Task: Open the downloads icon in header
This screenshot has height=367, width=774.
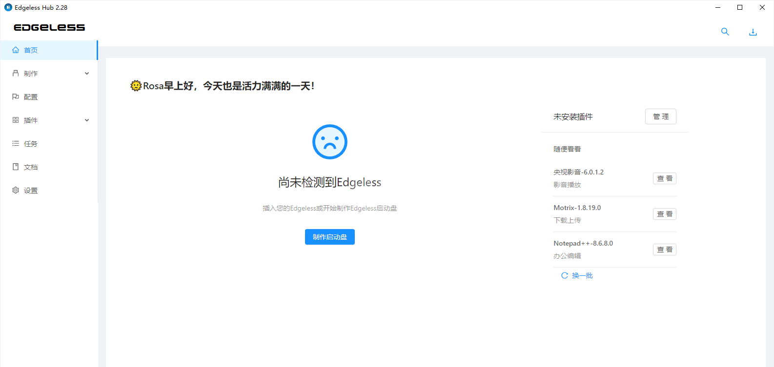Action: click(x=753, y=32)
